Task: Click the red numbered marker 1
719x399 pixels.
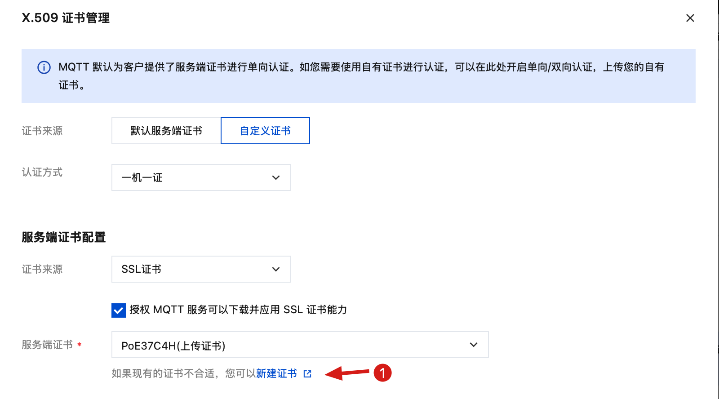Action: point(382,373)
